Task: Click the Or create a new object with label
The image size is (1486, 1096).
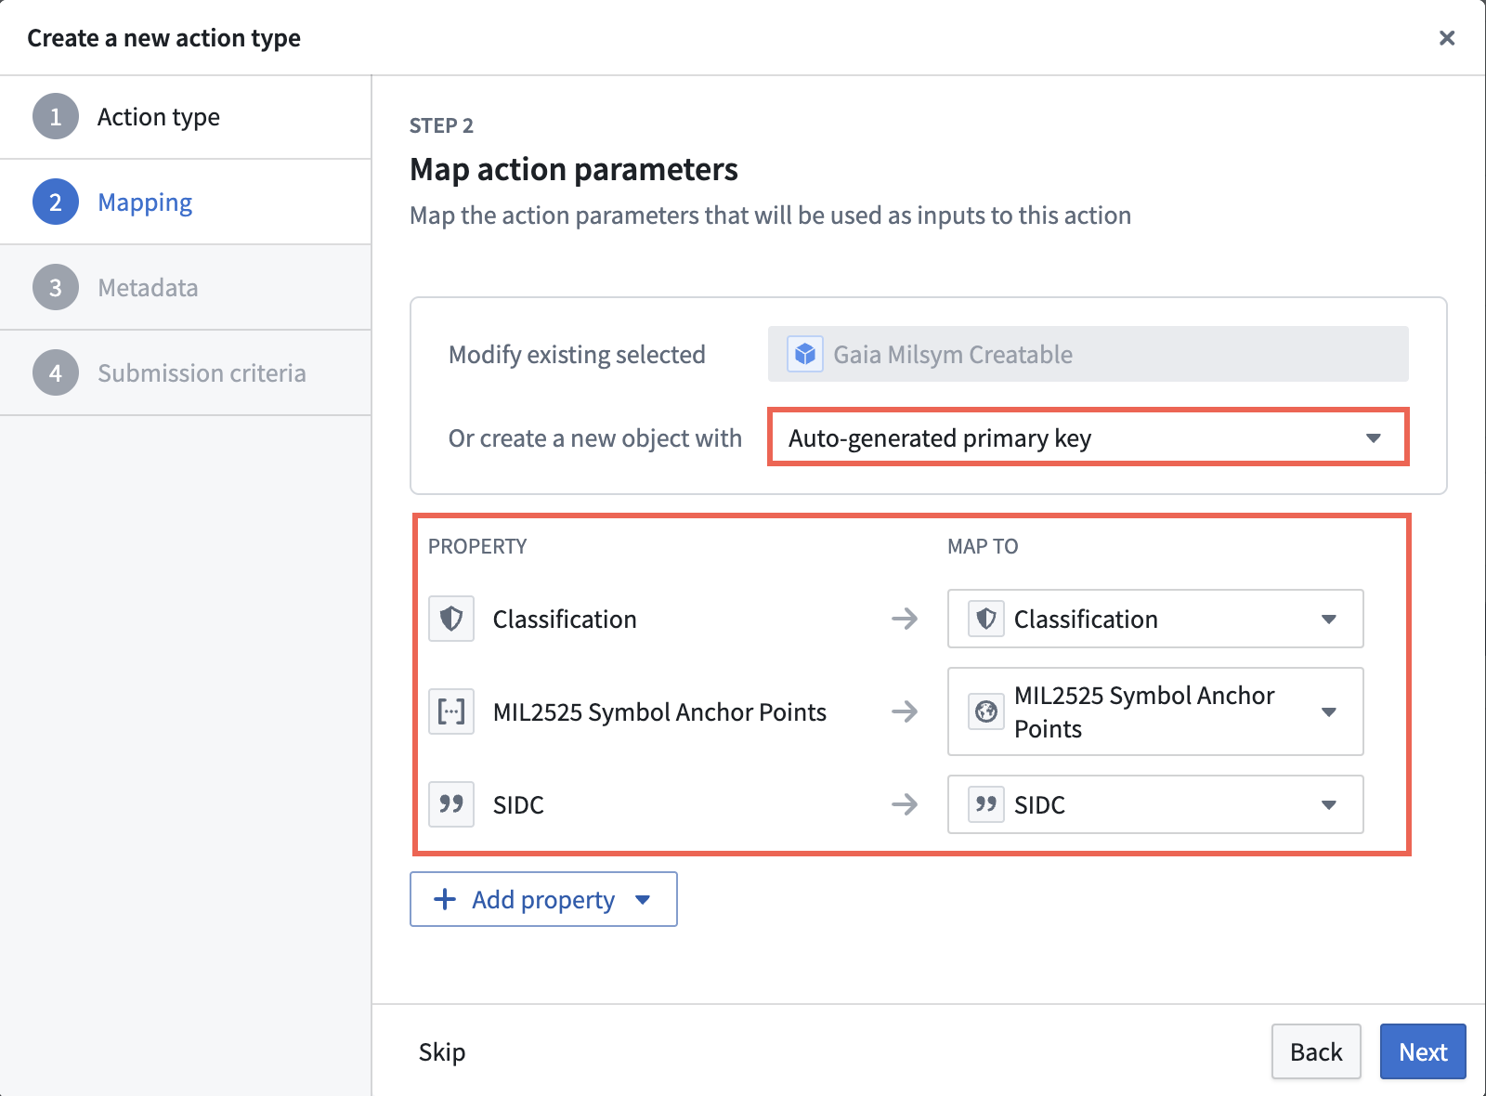Action: coord(595,438)
